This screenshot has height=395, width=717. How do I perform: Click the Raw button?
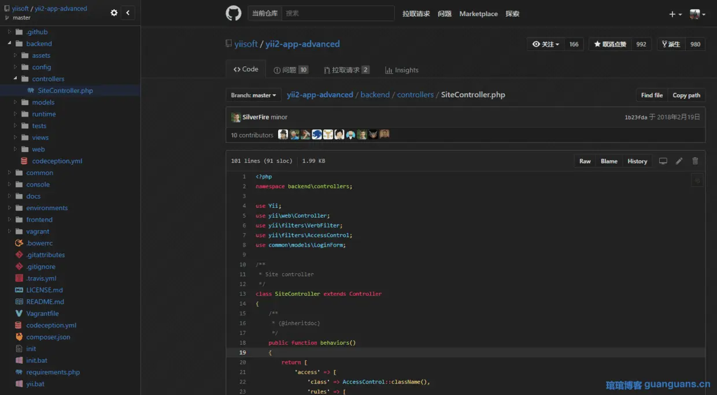click(x=585, y=161)
